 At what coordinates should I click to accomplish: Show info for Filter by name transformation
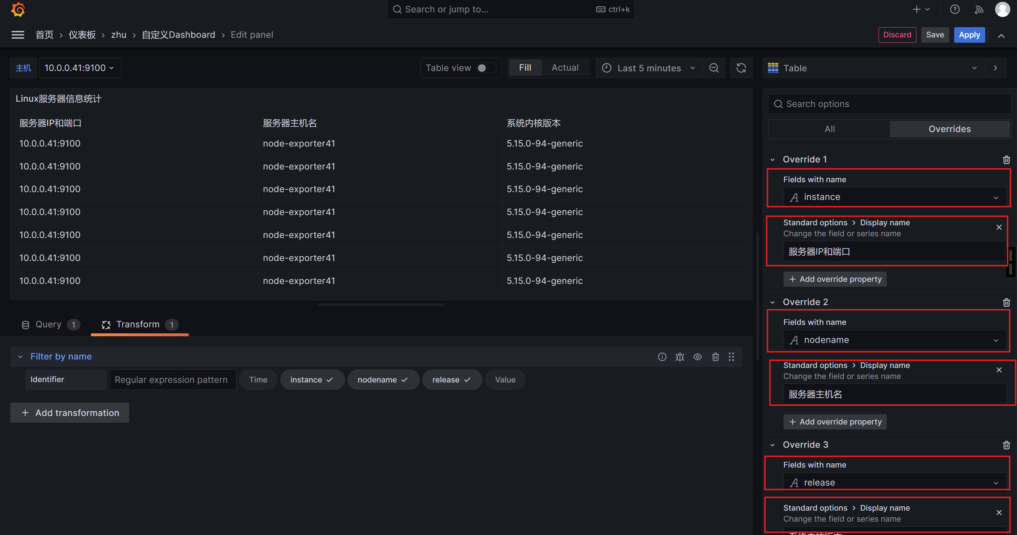[662, 357]
